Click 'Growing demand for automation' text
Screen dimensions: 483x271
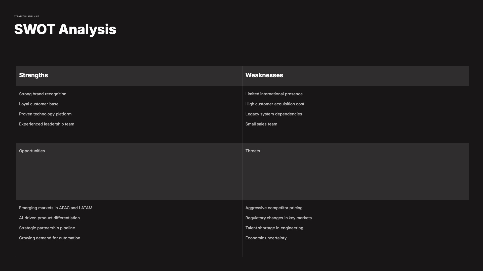click(50, 238)
